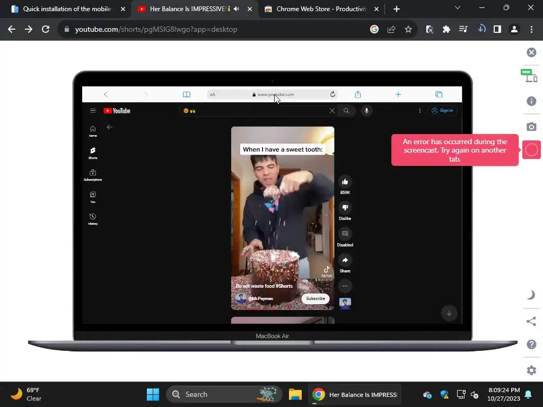Close the Chrome Web Store tab

376,9
